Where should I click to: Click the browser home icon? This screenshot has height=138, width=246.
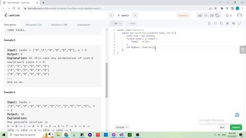(x=19, y=8)
